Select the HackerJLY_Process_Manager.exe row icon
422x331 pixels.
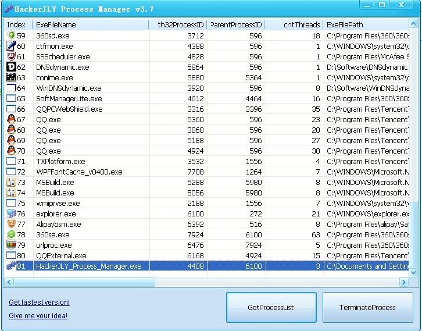(10, 266)
